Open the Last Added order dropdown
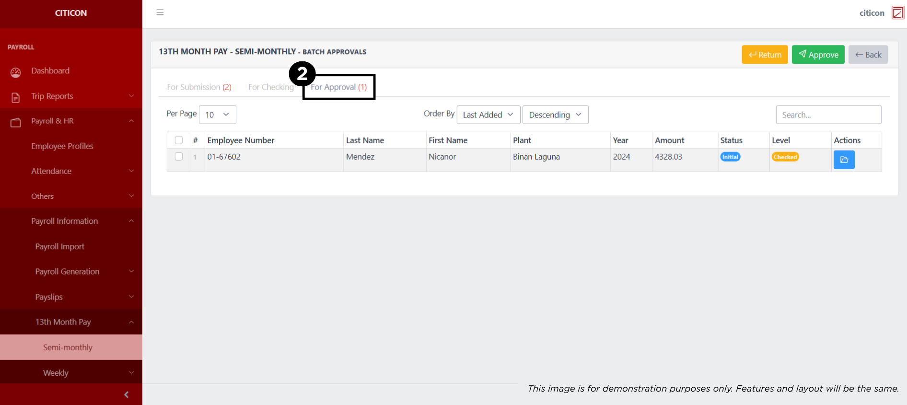The height and width of the screenshot is (405, 907). pyautogui.click(x=488, y=115)
